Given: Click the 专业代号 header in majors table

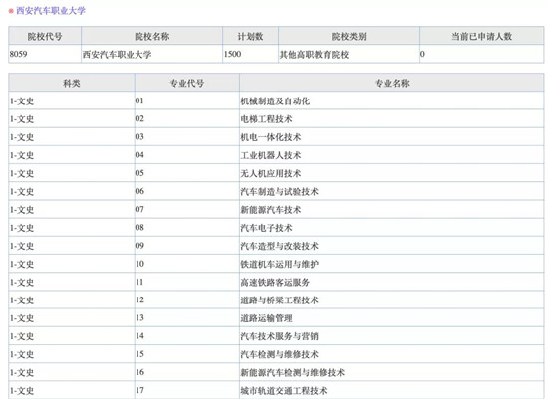Looking at the screenshot, I should coord(187,83).
